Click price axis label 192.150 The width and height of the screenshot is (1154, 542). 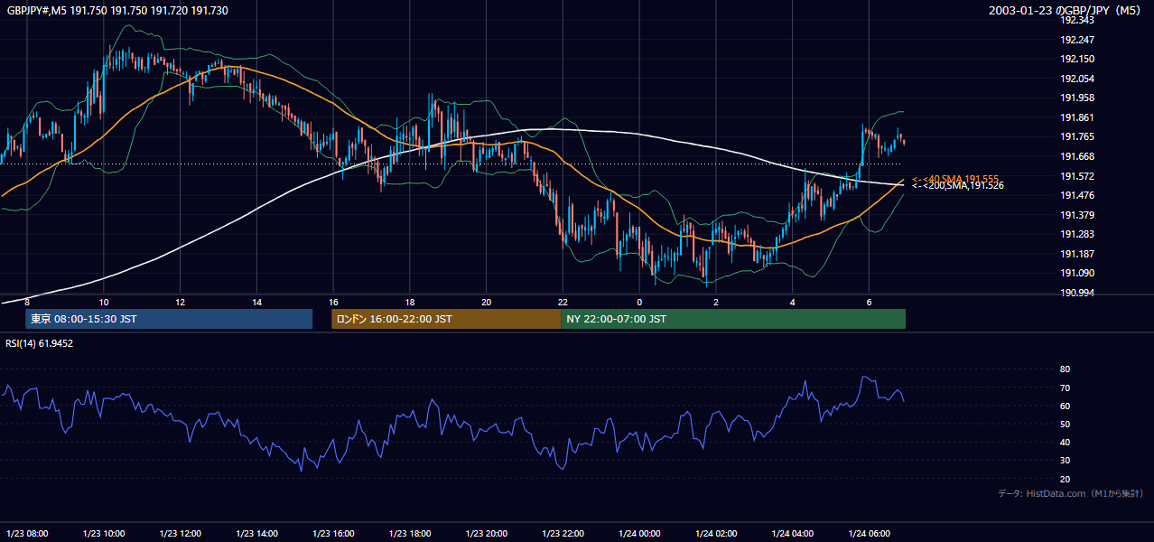pos(1077,59)
